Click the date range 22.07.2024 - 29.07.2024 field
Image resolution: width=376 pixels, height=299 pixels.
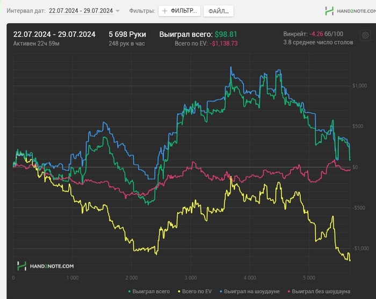click(x=81, y=11)
